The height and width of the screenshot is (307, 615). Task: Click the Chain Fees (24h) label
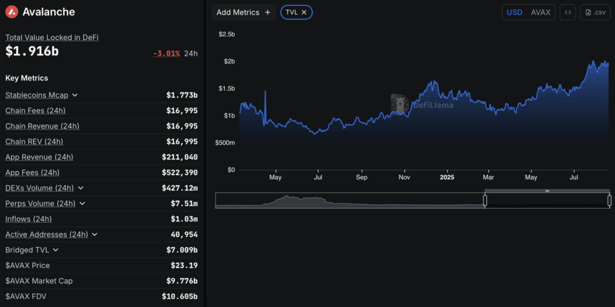pos(35,111)
